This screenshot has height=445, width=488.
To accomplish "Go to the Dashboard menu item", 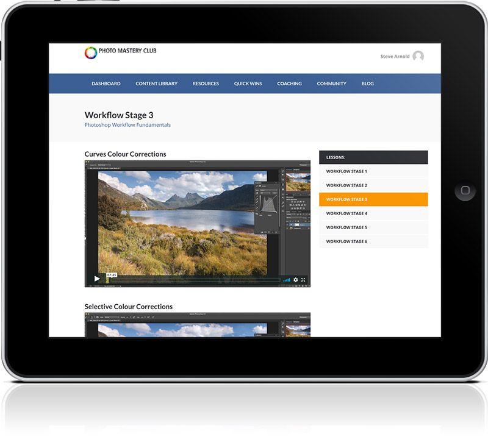I will (x=106, y=84).
